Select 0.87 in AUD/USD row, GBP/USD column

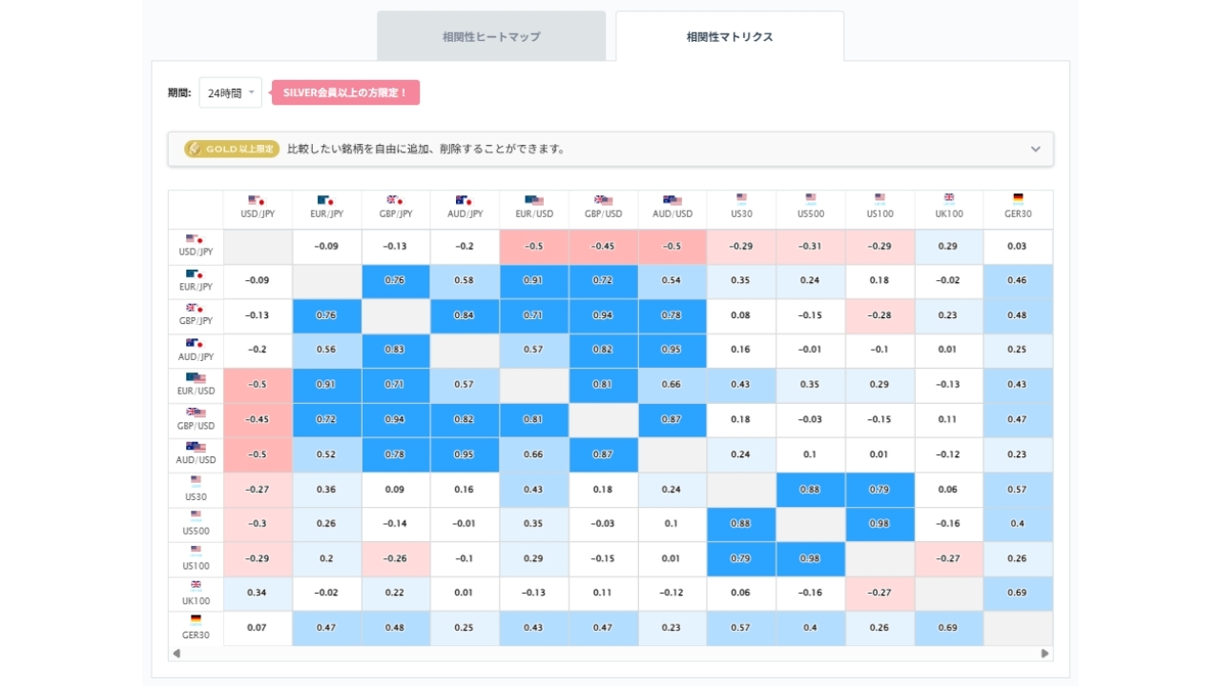pos(603,454)
